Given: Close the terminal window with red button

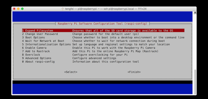Looking at the screenshot, I should (14, 9).
